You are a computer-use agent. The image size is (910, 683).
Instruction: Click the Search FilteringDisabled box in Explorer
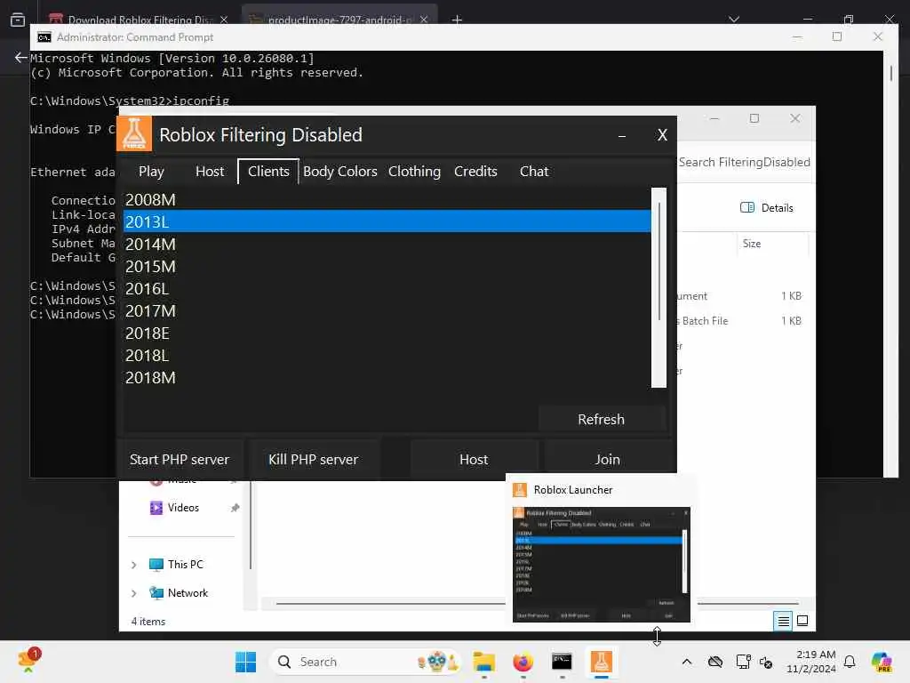coord(745,162)
